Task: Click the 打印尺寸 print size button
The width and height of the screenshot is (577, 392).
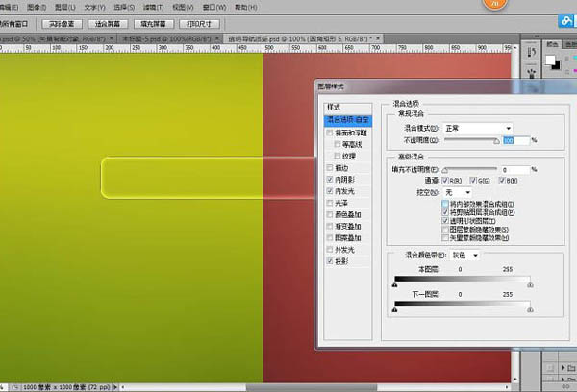Action: point(199,24)
